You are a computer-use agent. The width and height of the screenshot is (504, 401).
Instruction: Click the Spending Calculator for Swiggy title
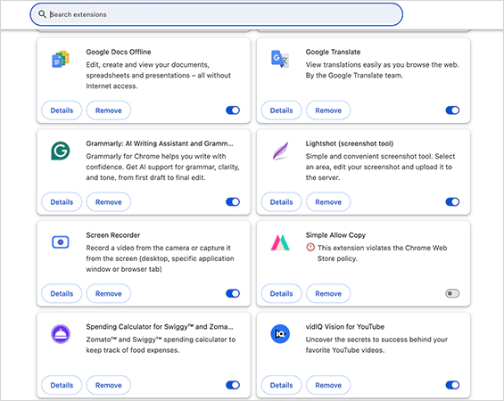point(160,326)
